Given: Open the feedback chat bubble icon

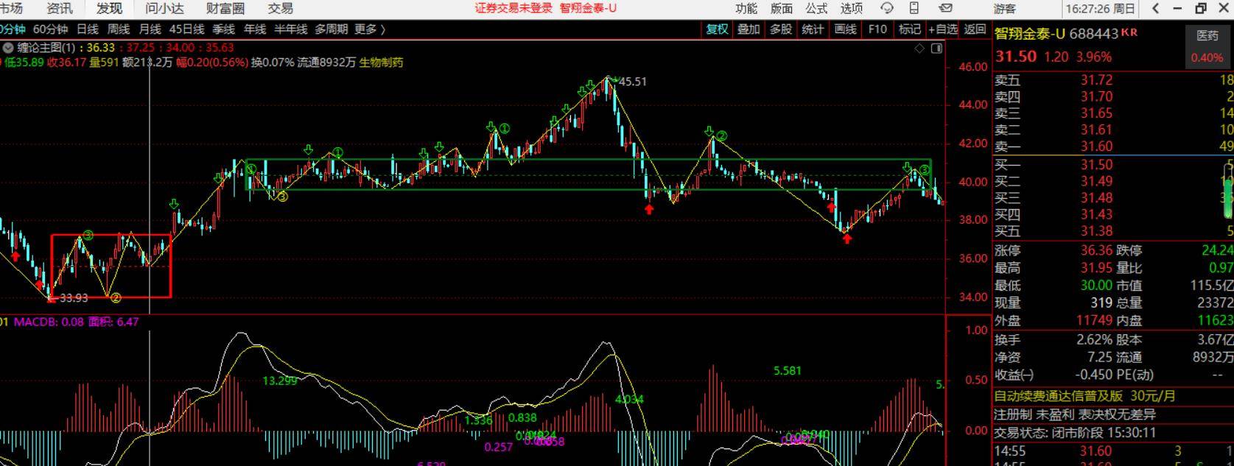Looking at the screenshot, I should 887,8.
